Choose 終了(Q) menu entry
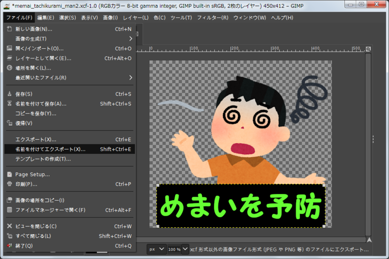 70,245
